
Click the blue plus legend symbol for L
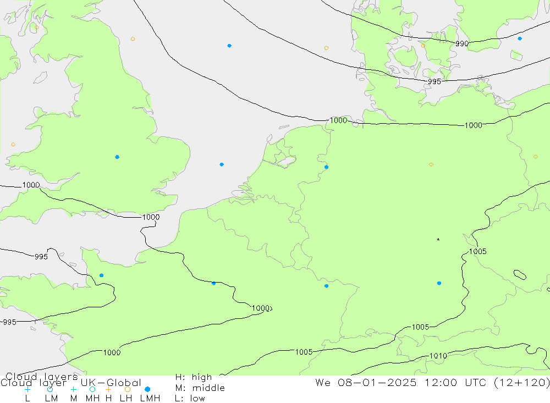pos(28,389)
